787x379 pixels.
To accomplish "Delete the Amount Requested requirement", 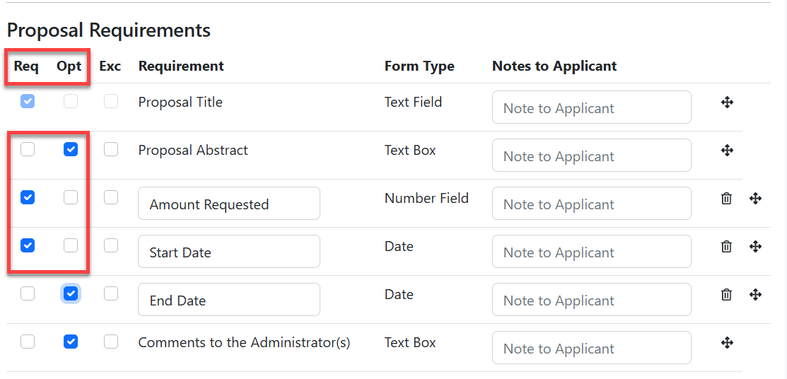I will point(726,199).
